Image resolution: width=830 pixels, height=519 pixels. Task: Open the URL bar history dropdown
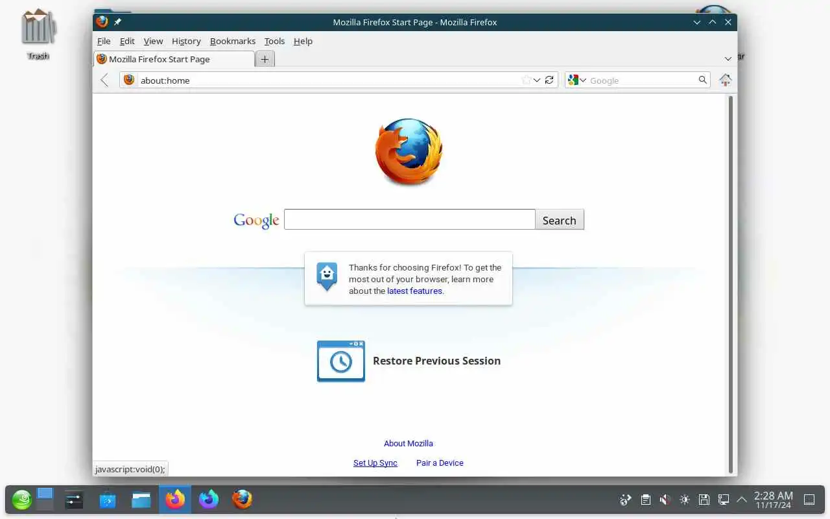537,80
